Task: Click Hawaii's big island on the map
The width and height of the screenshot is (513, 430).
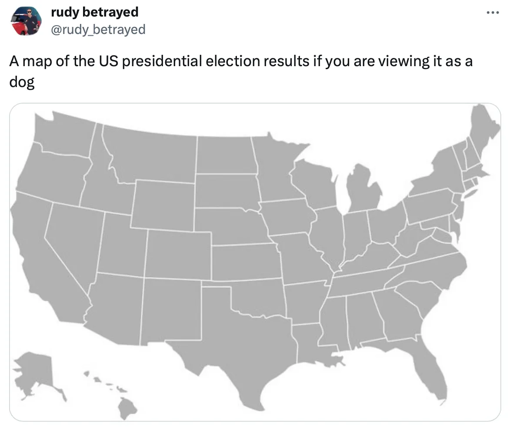Action: click(128, 407)
